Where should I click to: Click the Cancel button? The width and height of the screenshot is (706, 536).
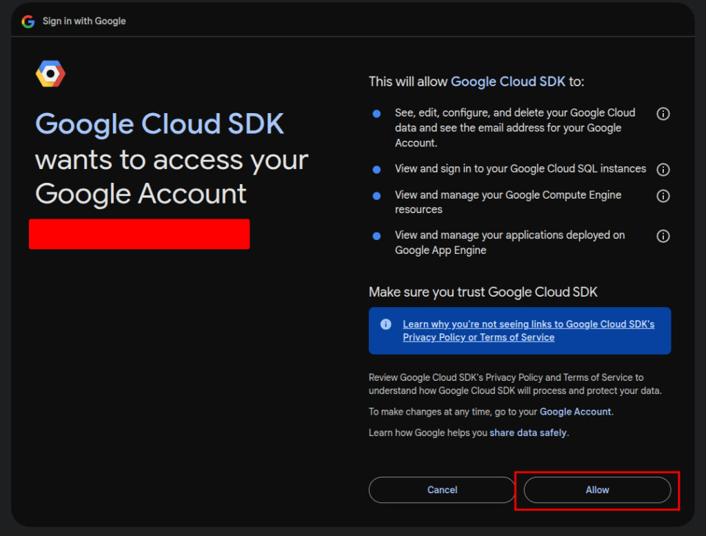442,490
